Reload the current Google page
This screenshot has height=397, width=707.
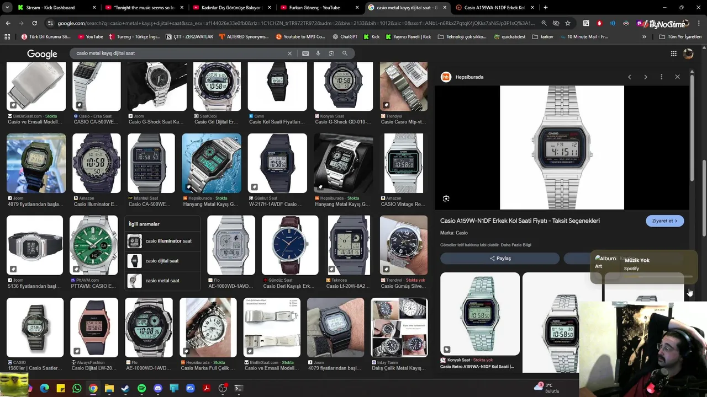(x=34, y=23)
